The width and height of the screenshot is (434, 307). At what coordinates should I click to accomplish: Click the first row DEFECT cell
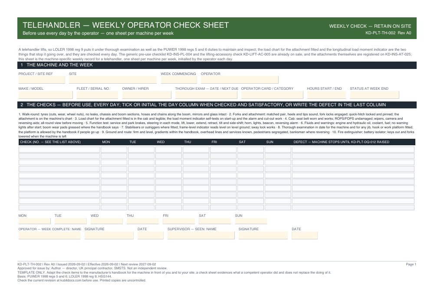click(353, 150)
